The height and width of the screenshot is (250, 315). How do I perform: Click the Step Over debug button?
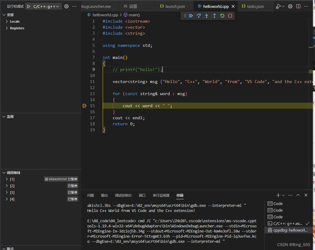[199, 16]
